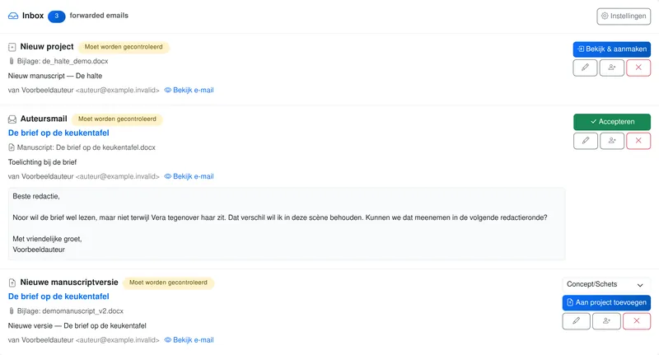
Task: Click 'Moet worden gecontroleerd' badge on Nieuwe manuscriptversie
Action: [x=168, y=283]
